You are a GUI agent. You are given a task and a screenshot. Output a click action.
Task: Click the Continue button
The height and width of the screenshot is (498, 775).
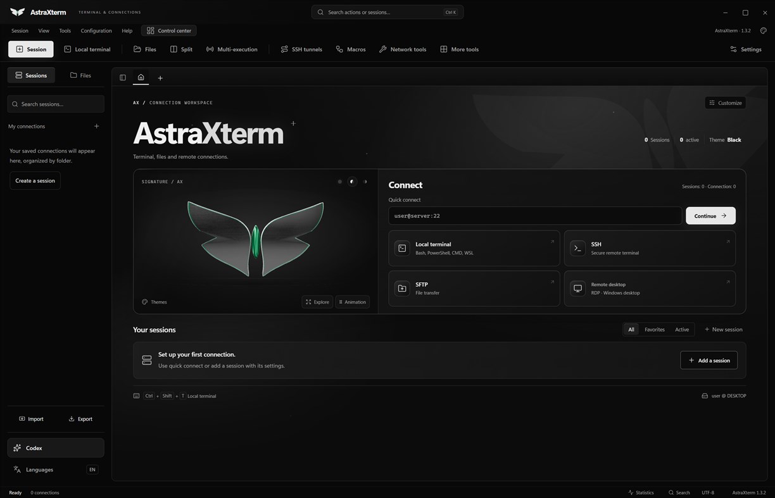[x=710, y=216]
